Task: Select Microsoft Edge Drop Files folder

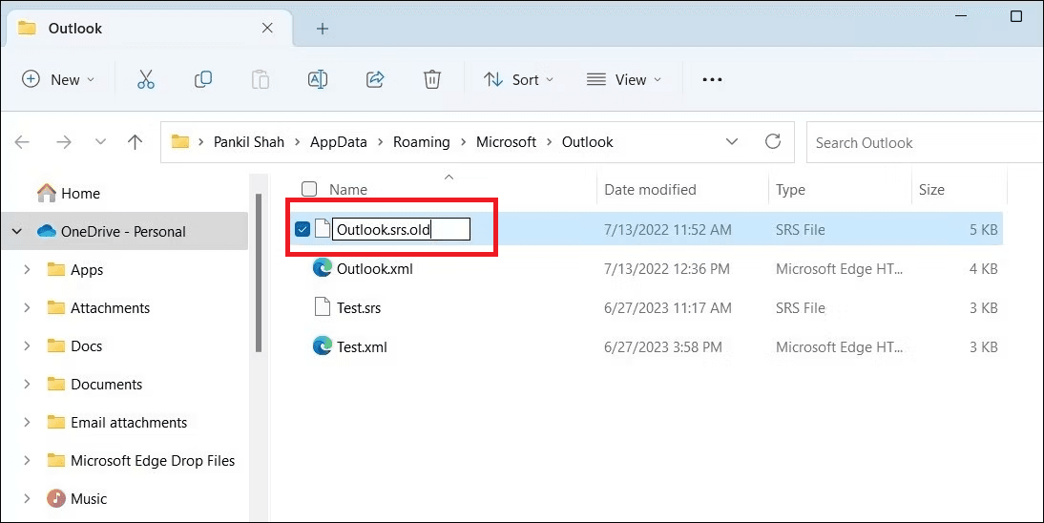Action: click(x=153, y=460)
